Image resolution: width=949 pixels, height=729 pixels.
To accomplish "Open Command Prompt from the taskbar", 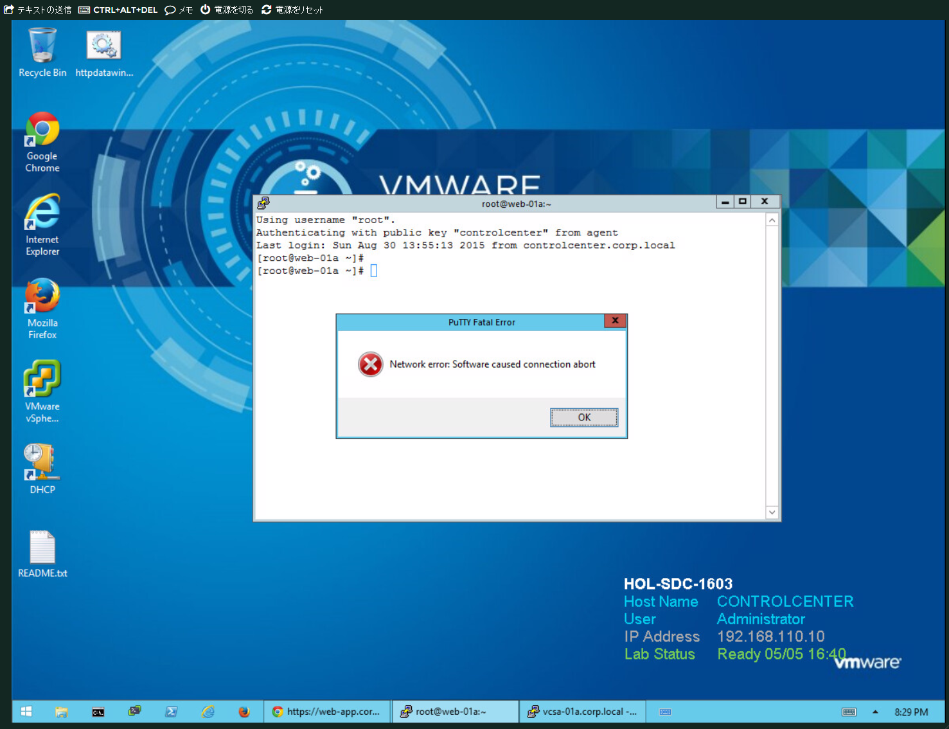I will pos(98,712).
